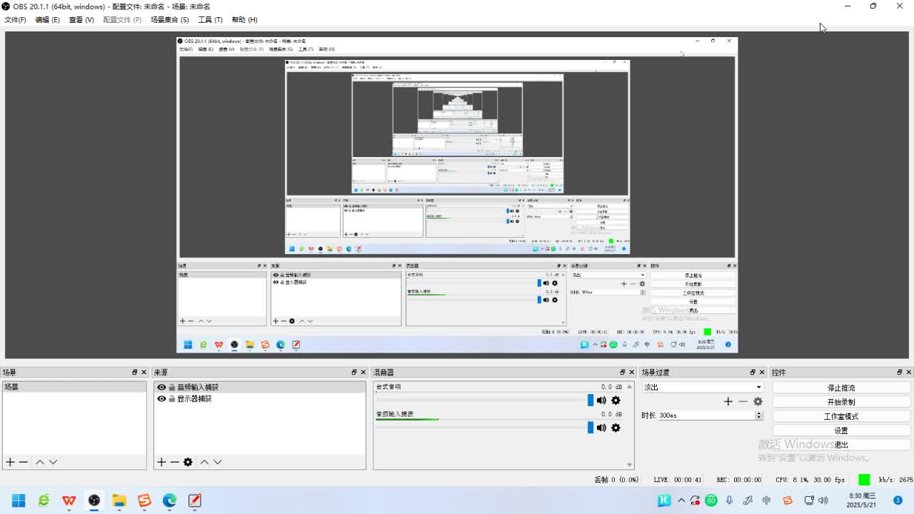
Task: Open the notification badge in taskbar
Action: 898,500
